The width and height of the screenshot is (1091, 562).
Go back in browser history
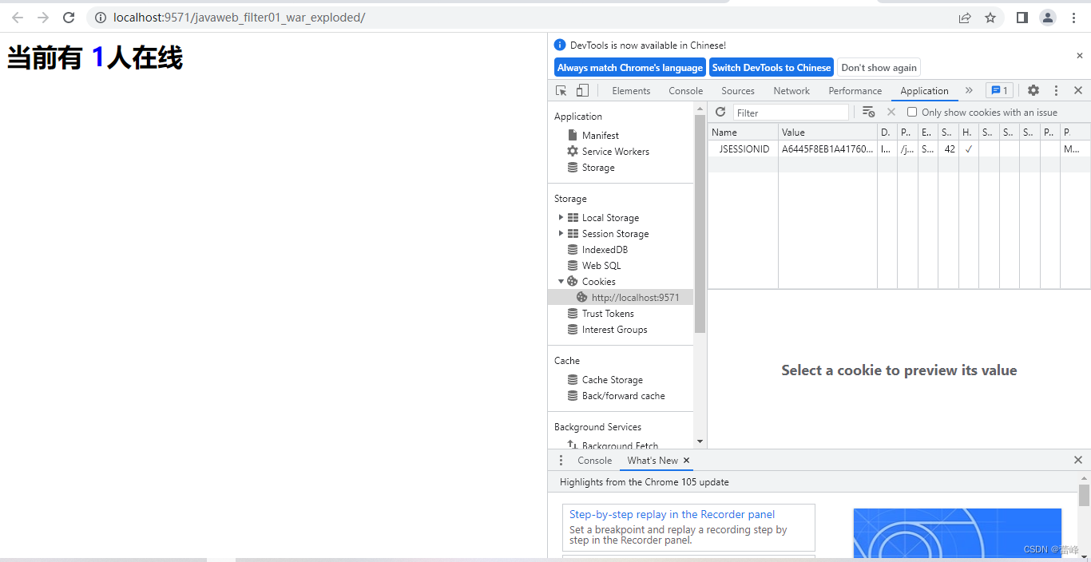(x=18, y=18)
